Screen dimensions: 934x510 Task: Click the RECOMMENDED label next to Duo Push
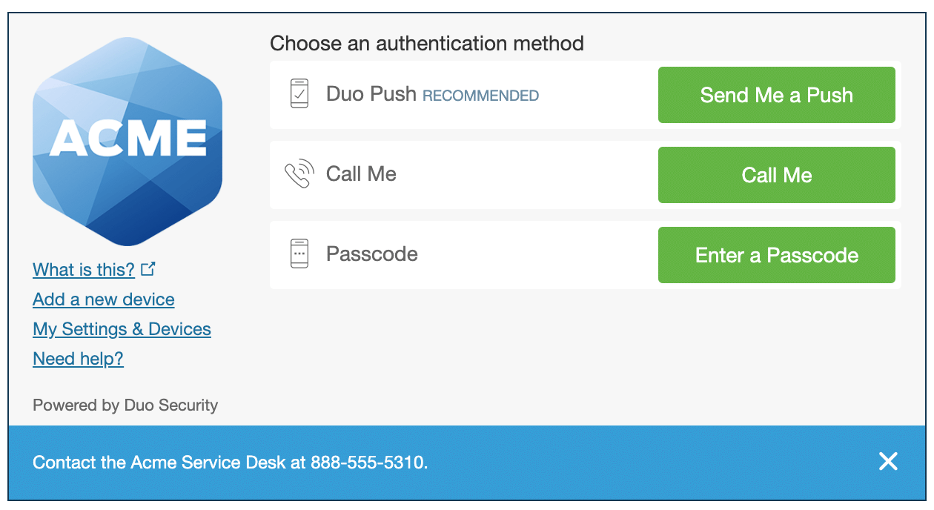pyautogui.click(x=480, y=96)
